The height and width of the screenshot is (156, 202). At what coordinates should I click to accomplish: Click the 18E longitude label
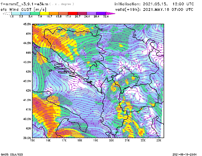point(80,140)
